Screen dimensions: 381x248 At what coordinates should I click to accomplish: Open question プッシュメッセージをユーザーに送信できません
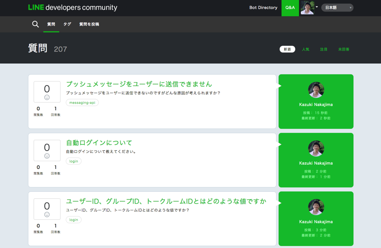click(x=139, y=84)
